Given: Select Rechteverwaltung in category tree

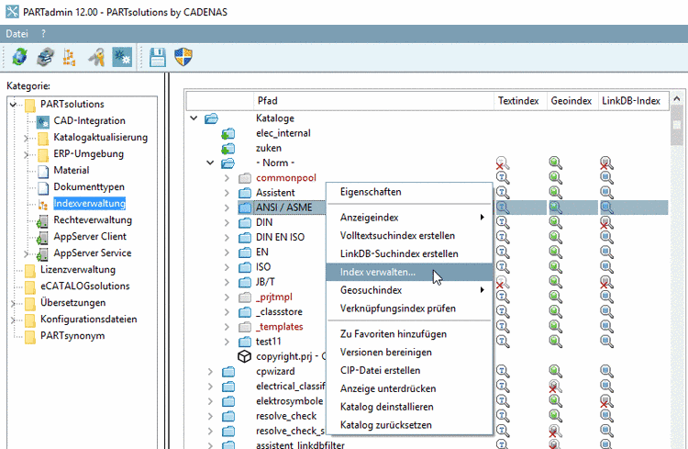Looking at the screenshot, I should point(92,220).
